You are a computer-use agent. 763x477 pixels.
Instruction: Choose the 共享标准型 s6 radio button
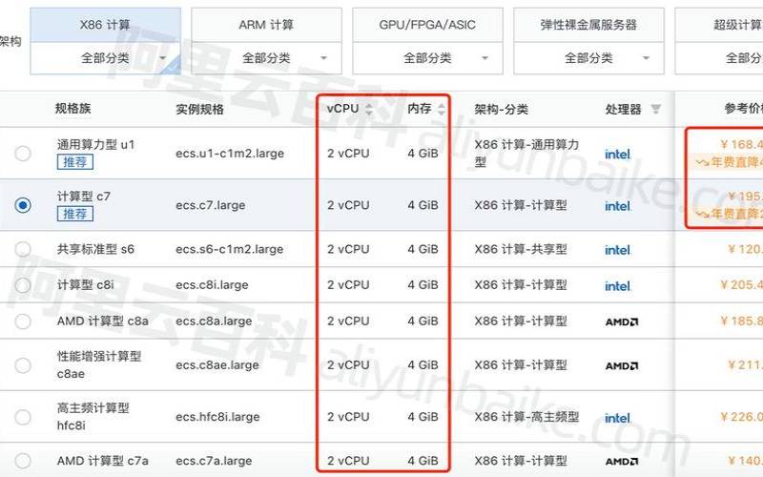coord(22,249)
